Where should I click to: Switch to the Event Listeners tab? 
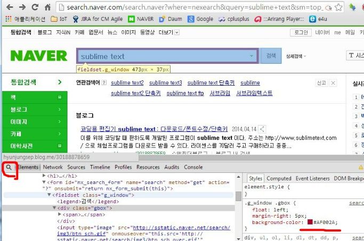coord(312,178)
